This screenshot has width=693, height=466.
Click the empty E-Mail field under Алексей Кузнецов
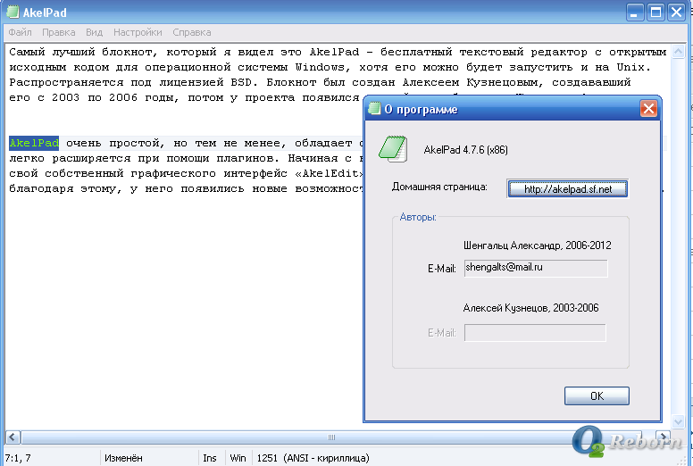535,333
